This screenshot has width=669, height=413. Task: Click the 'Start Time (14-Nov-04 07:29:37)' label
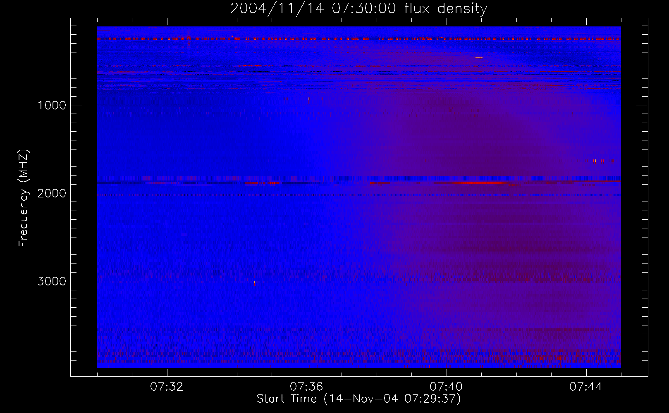click(358, 399)
